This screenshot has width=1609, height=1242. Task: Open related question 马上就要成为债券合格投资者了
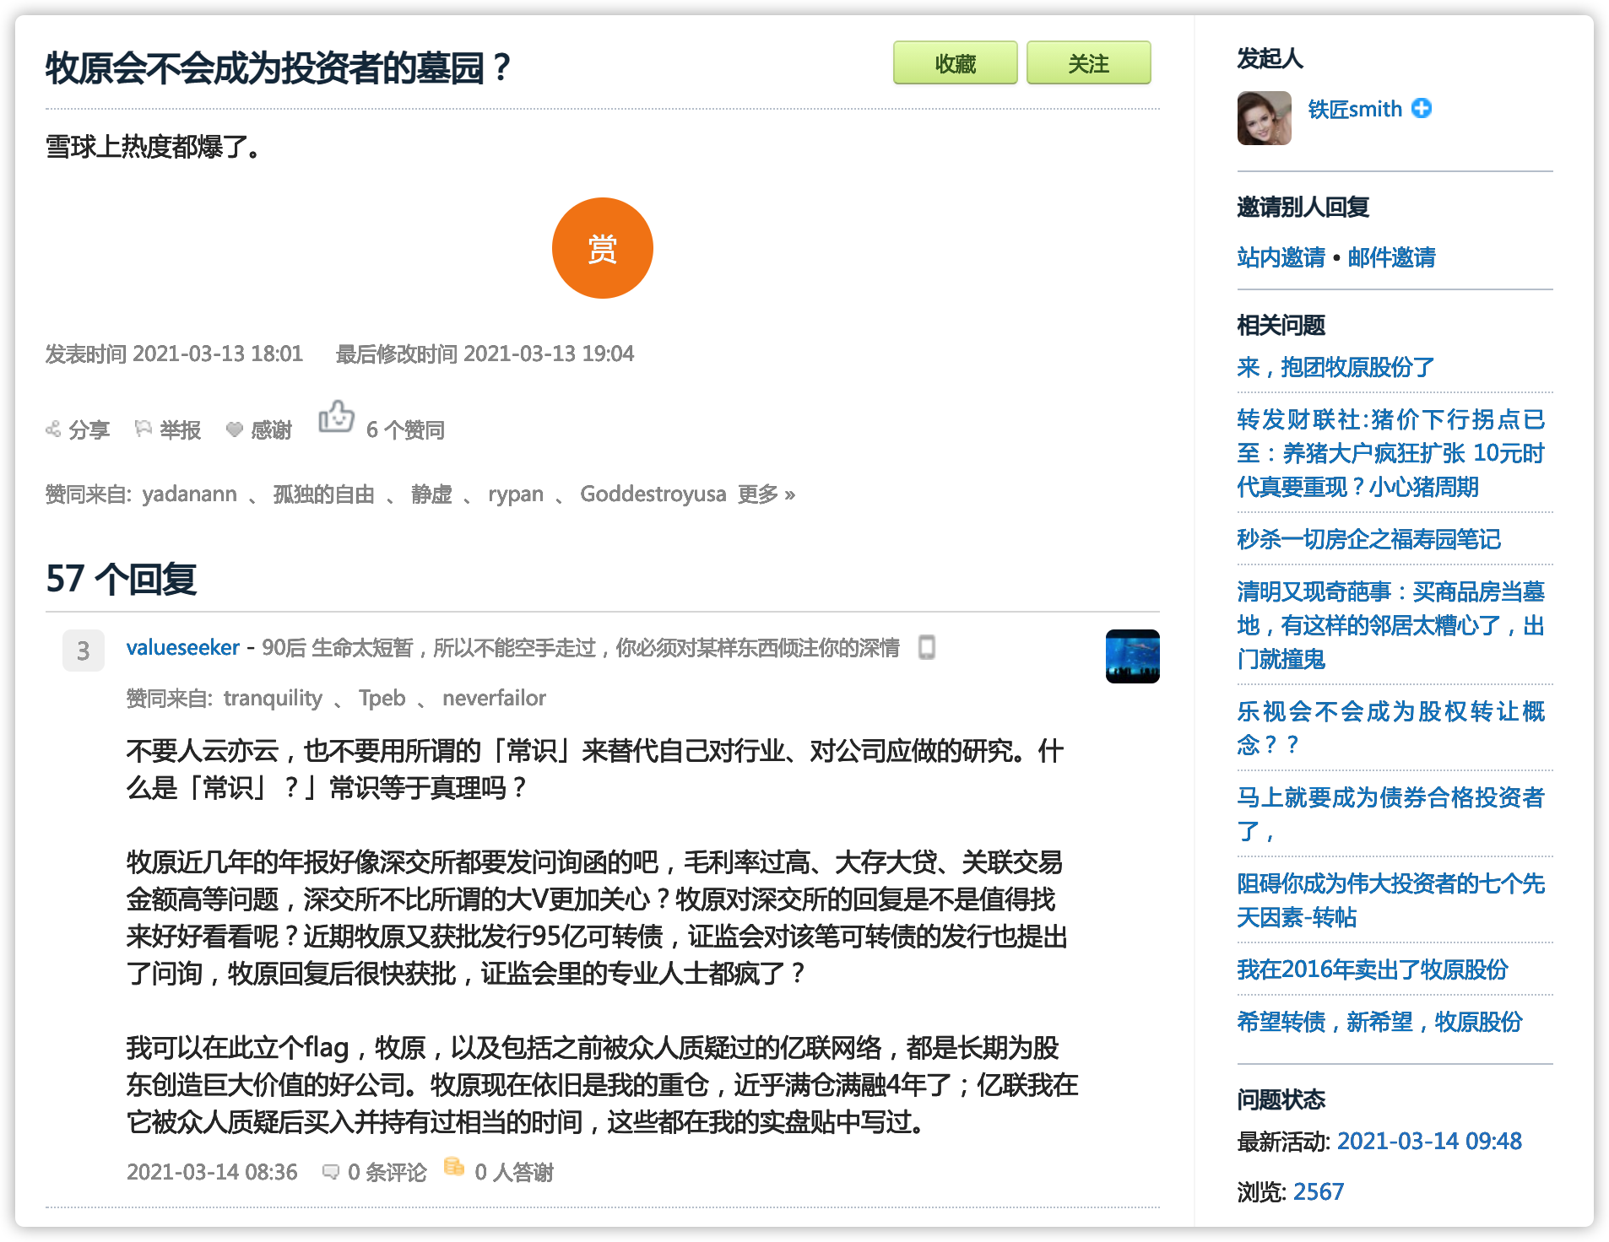point(1390,814)
